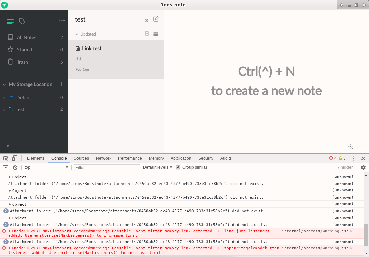
Task: Open the Default levels dropdown
Action: click(x=158, y=167)
